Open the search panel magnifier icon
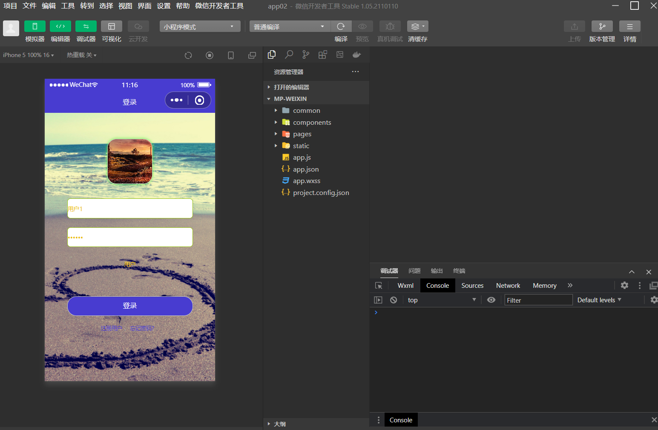 coord(289,54)
